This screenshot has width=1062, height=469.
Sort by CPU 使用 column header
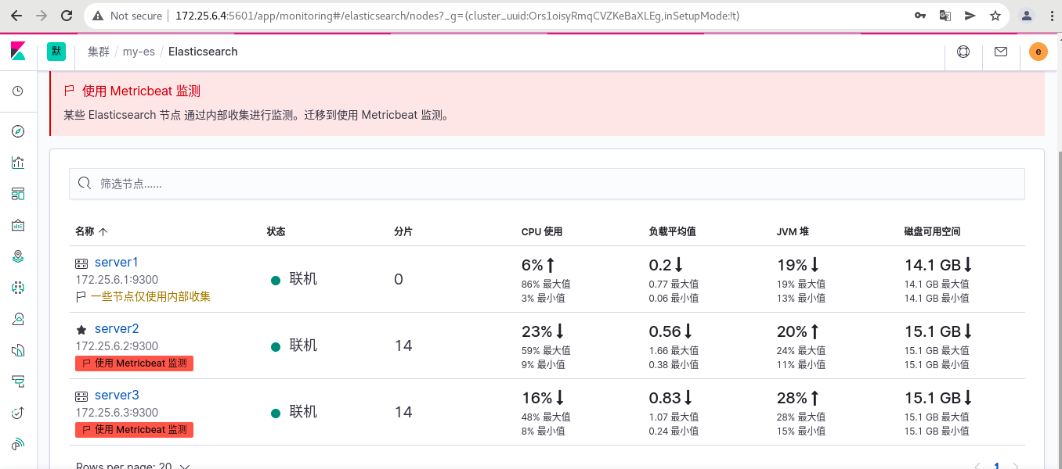coord(542,231)
